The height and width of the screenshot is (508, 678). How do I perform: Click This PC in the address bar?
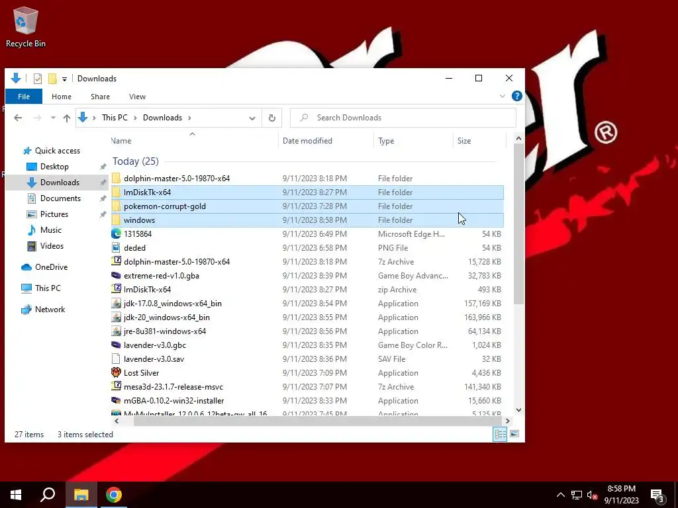coord(115,118)
